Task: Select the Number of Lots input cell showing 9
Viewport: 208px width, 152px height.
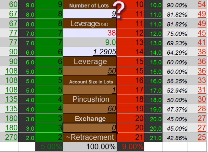Action: tap(90, 14)
